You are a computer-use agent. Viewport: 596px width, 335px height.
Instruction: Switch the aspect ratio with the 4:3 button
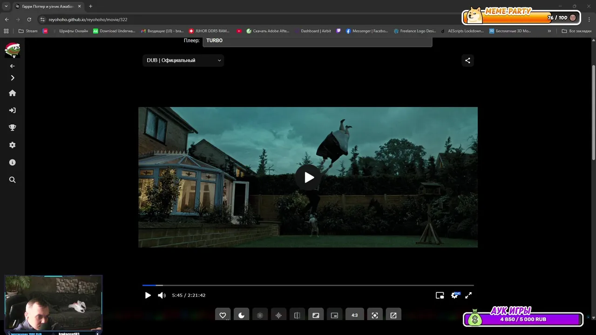coord(355,315)
